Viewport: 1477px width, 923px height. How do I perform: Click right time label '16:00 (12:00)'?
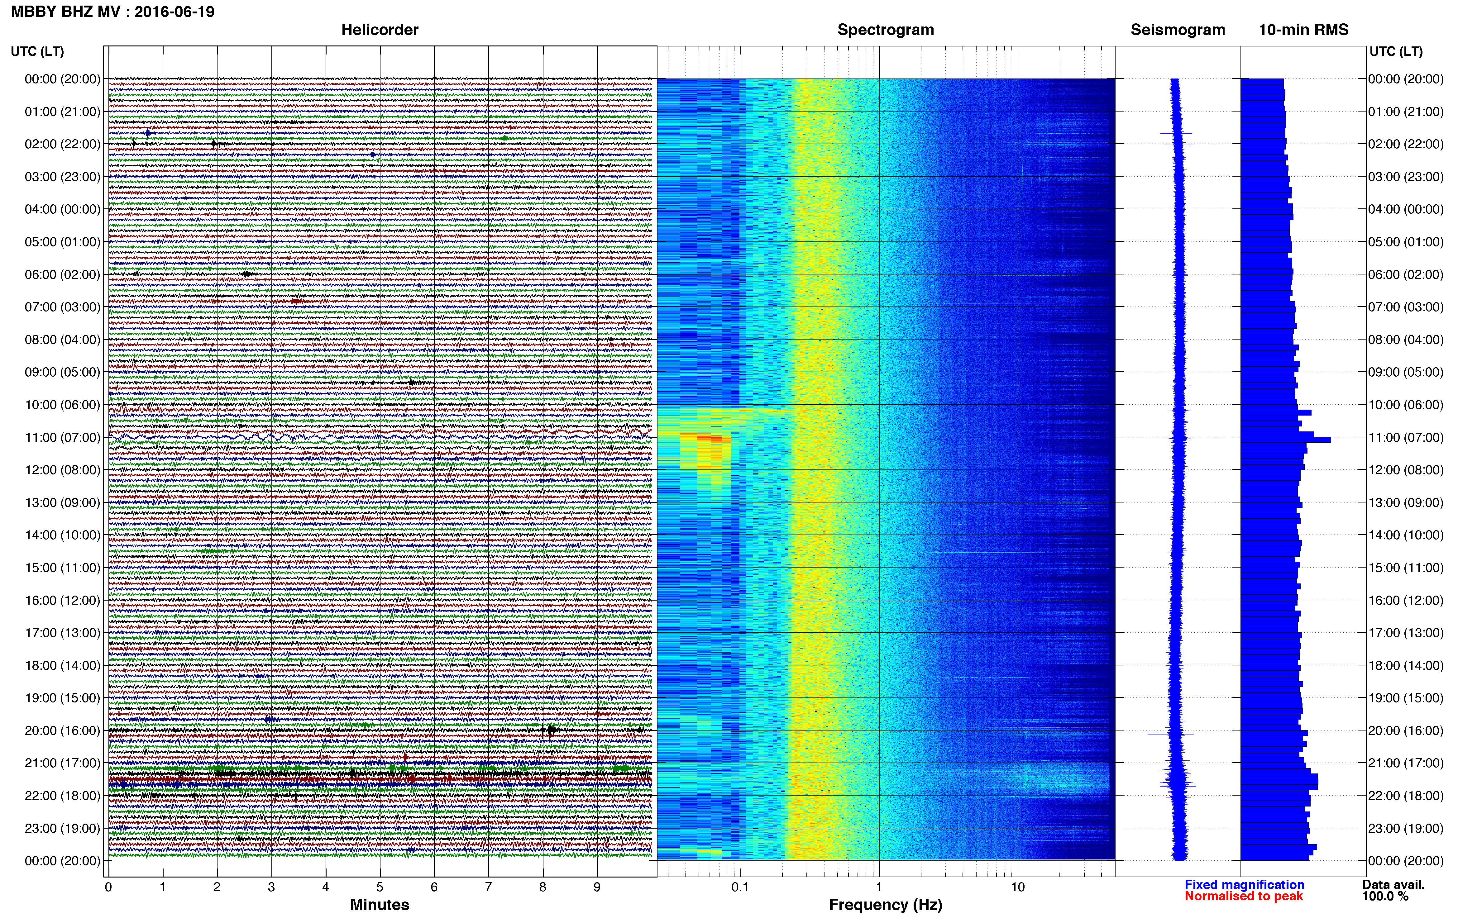click(1406, 600)
